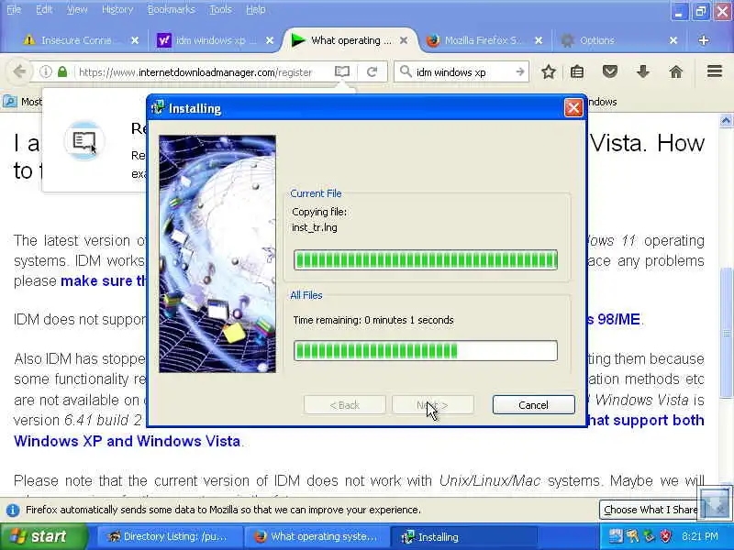This screenshot has width=734, height=550.
Task: Open the Windows start button
Action: tap(43, 536)
